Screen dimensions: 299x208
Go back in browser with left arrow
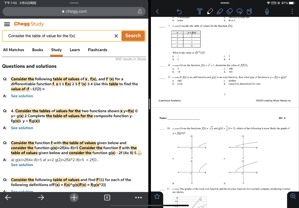(8, 198)
